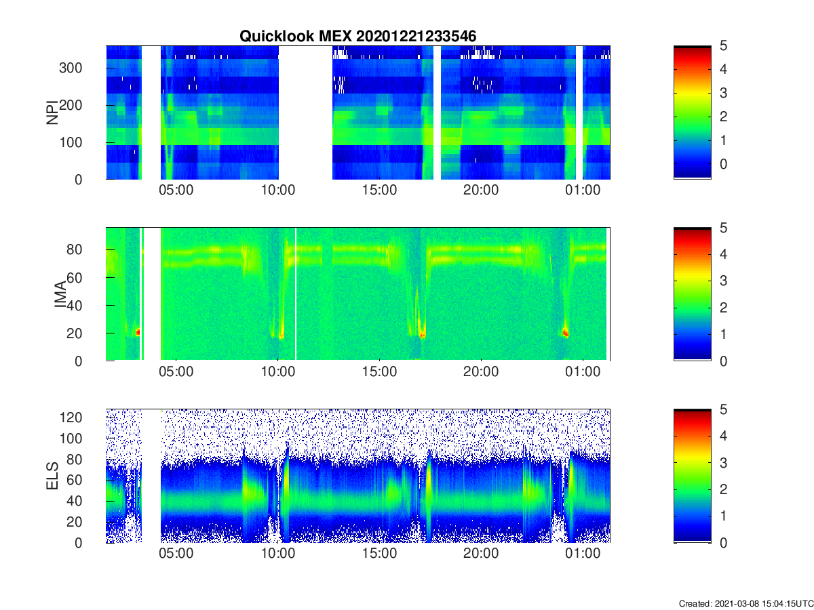
Task: Select the IMA y-axis label
Action: click(x=61, y=293)
